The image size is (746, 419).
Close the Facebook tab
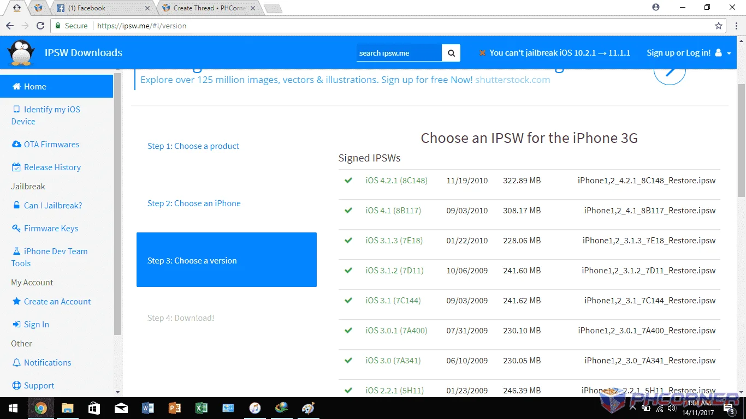point(147,8)
